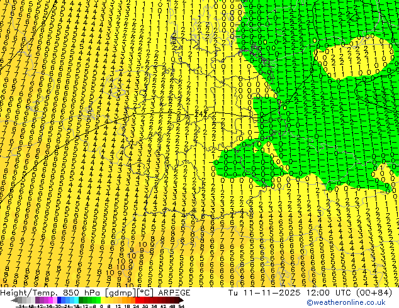The width and height of the screenshot is (399, 308).
Task: Click the dark blue legend swatch
Action: click(x=59, y=300)
